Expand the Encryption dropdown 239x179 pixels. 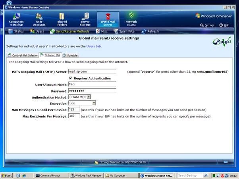(x=94, y=103)
